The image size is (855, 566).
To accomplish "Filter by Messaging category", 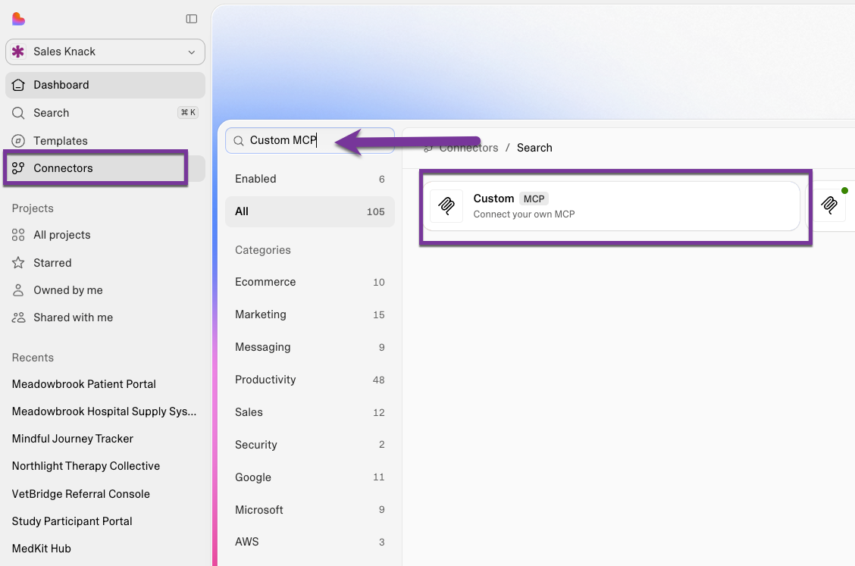I will [x=310, y=347].
